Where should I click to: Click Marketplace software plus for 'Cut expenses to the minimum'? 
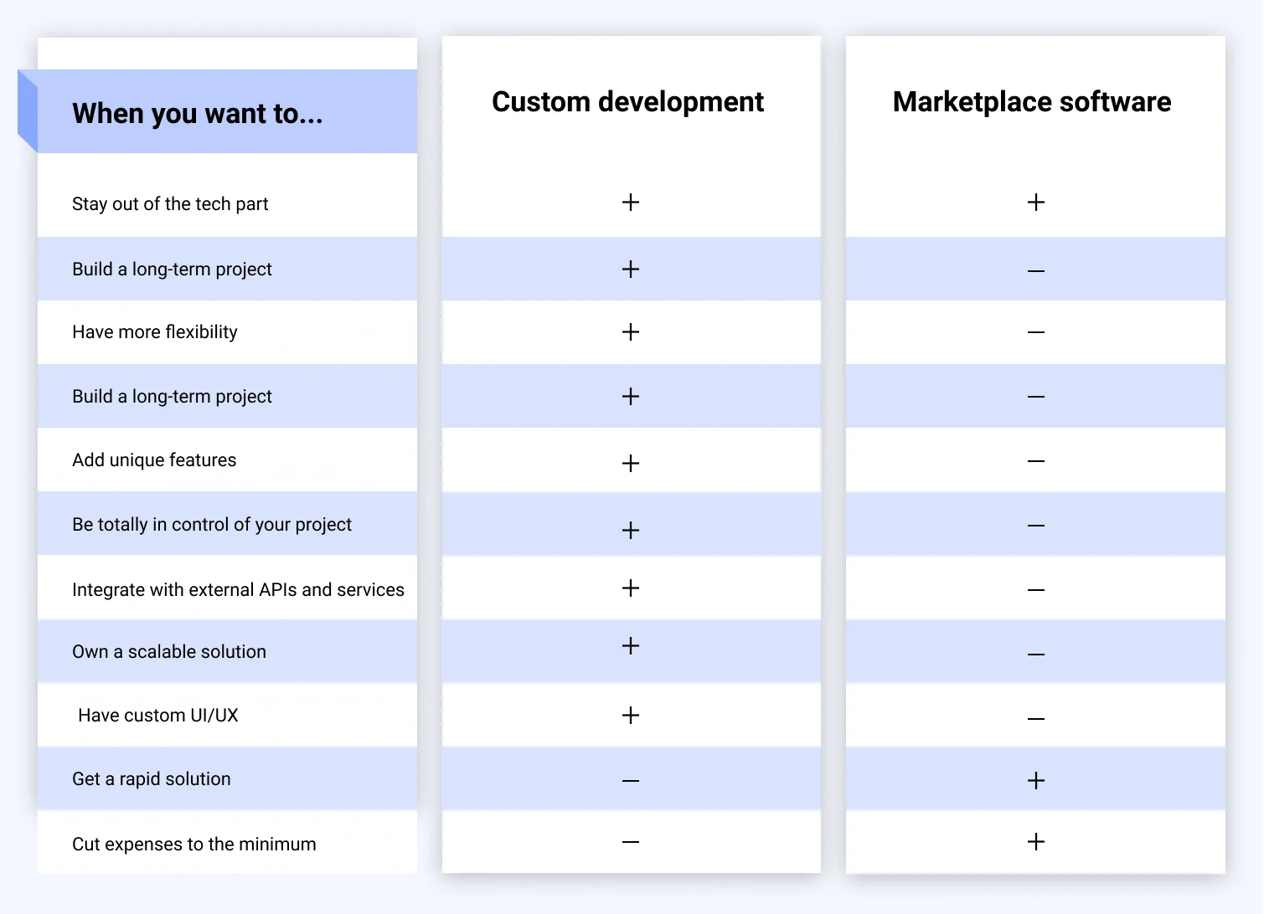point(1036,841)
